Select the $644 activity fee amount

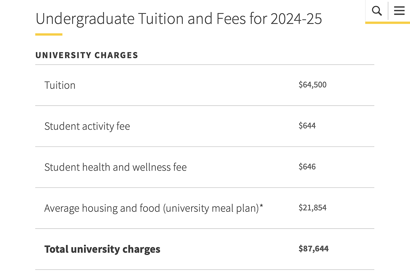coord(307,126)
